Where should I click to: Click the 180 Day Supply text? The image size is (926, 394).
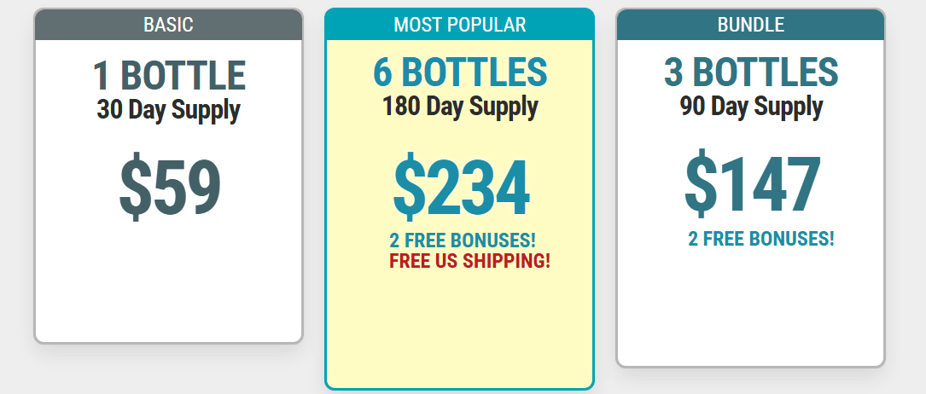[x=460, y=107]
